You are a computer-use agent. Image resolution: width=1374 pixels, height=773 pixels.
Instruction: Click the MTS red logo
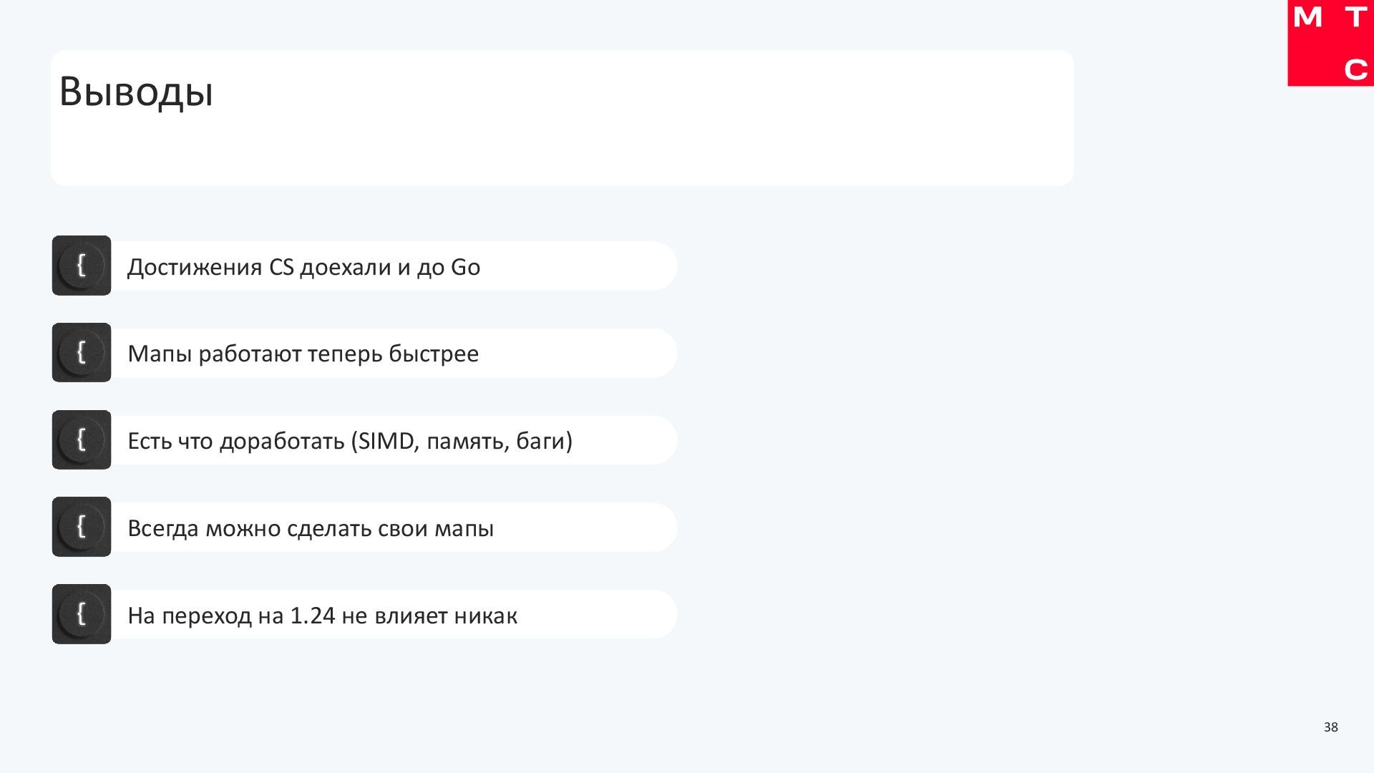click(x=1330, y=43)
